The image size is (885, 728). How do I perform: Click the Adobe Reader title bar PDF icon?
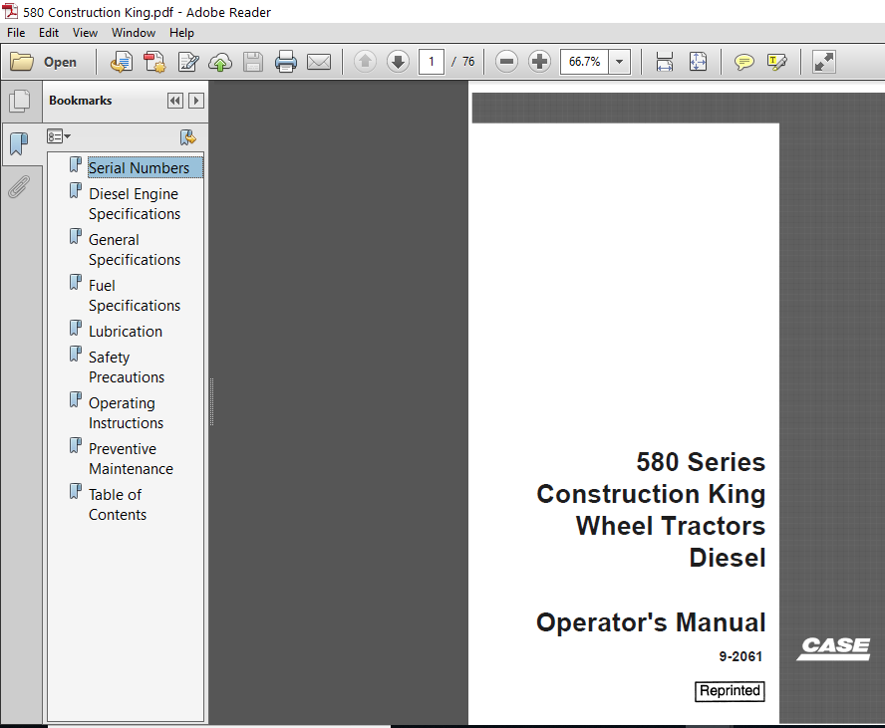11,11
